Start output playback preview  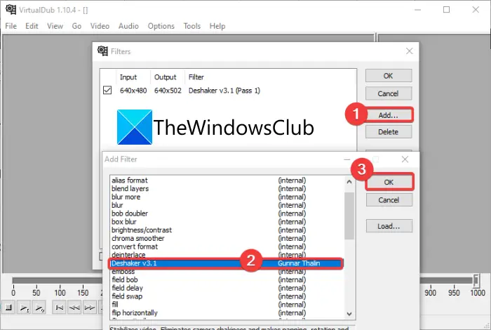coord(39,307)
